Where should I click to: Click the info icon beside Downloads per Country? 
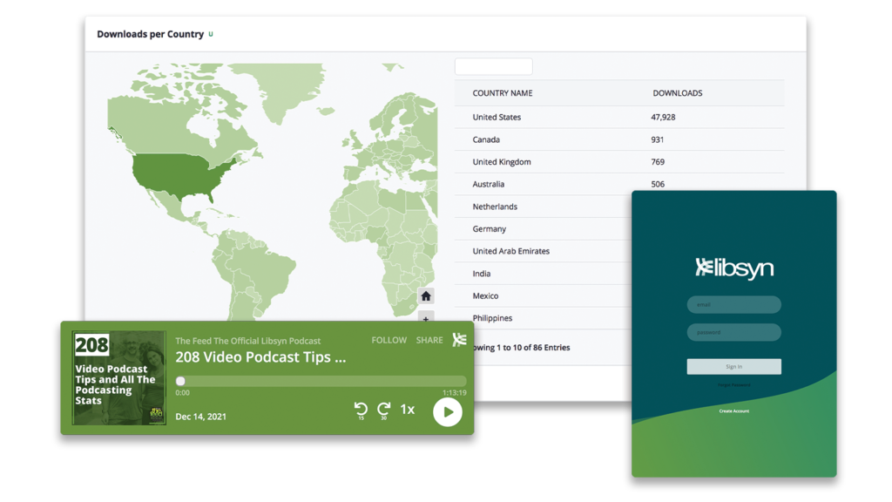click(211, 34)
